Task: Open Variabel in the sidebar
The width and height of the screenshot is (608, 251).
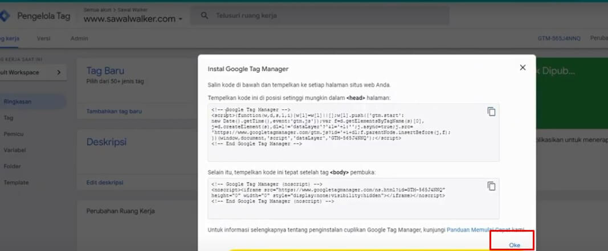Action: 15,150
